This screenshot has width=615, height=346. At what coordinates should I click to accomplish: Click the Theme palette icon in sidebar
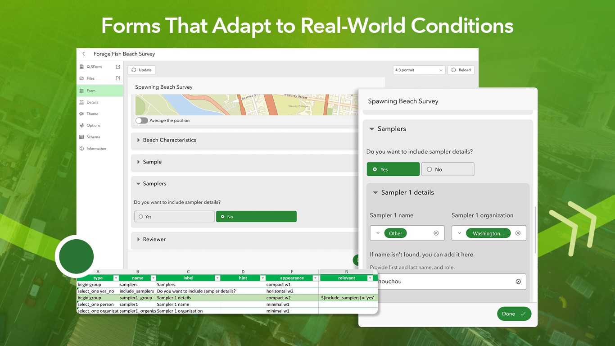81,114
